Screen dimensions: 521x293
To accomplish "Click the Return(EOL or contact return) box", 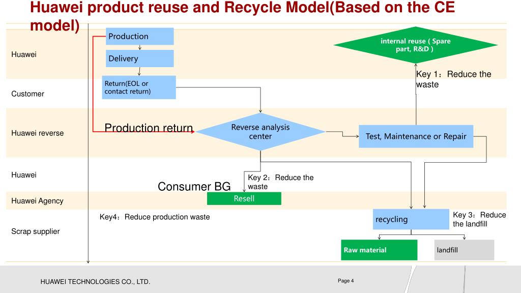I will (139, 87).
